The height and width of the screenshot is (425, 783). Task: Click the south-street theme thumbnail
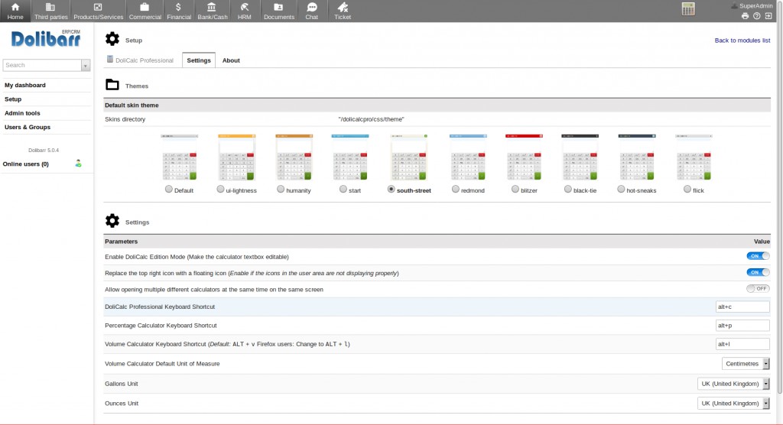pyautogui.click(x=409, y=157)
